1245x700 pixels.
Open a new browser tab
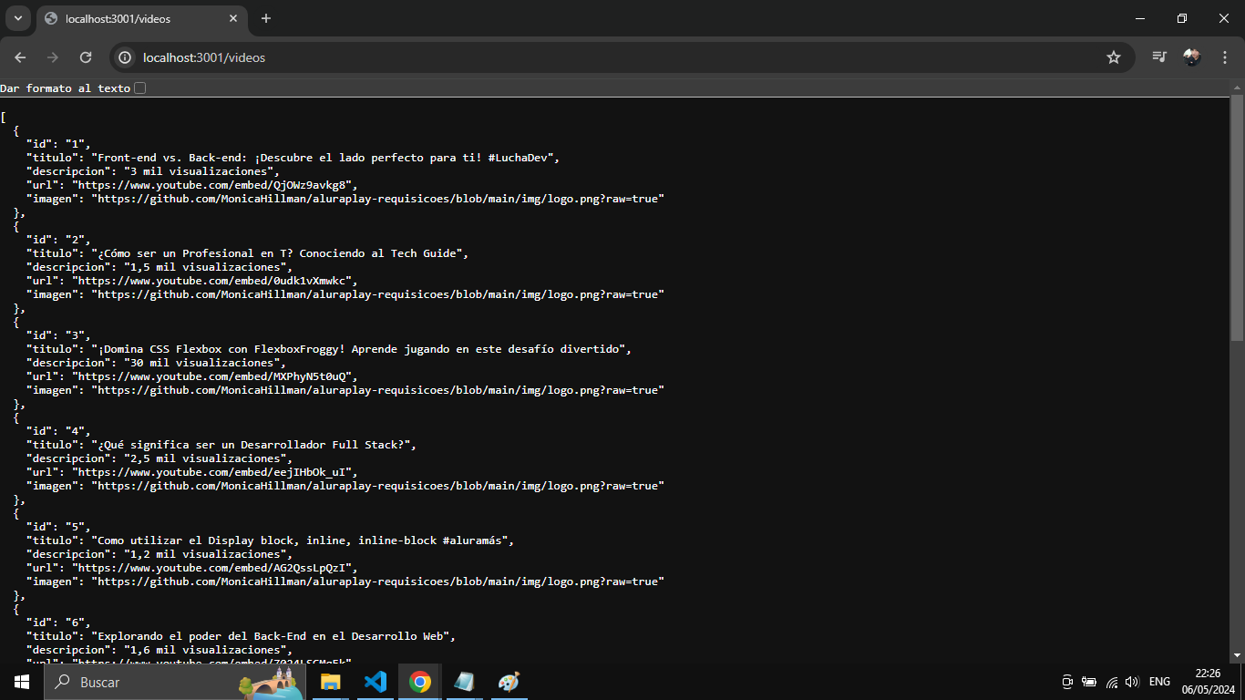click(266, 18)
